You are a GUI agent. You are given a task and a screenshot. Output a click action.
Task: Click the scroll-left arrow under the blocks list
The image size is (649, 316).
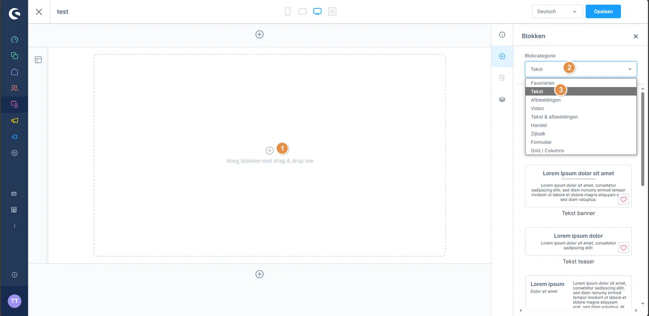point(520,310)
